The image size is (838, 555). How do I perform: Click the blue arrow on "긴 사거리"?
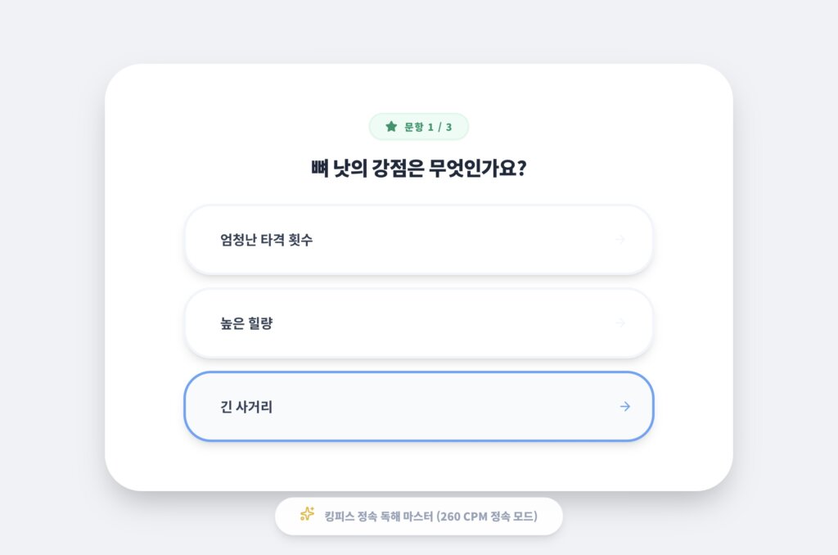625,406
